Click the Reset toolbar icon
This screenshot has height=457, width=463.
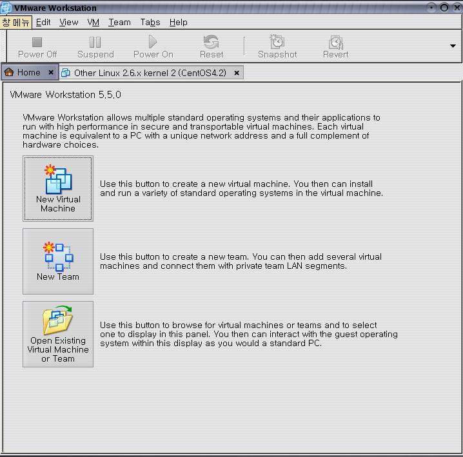[x=211, y=42]
